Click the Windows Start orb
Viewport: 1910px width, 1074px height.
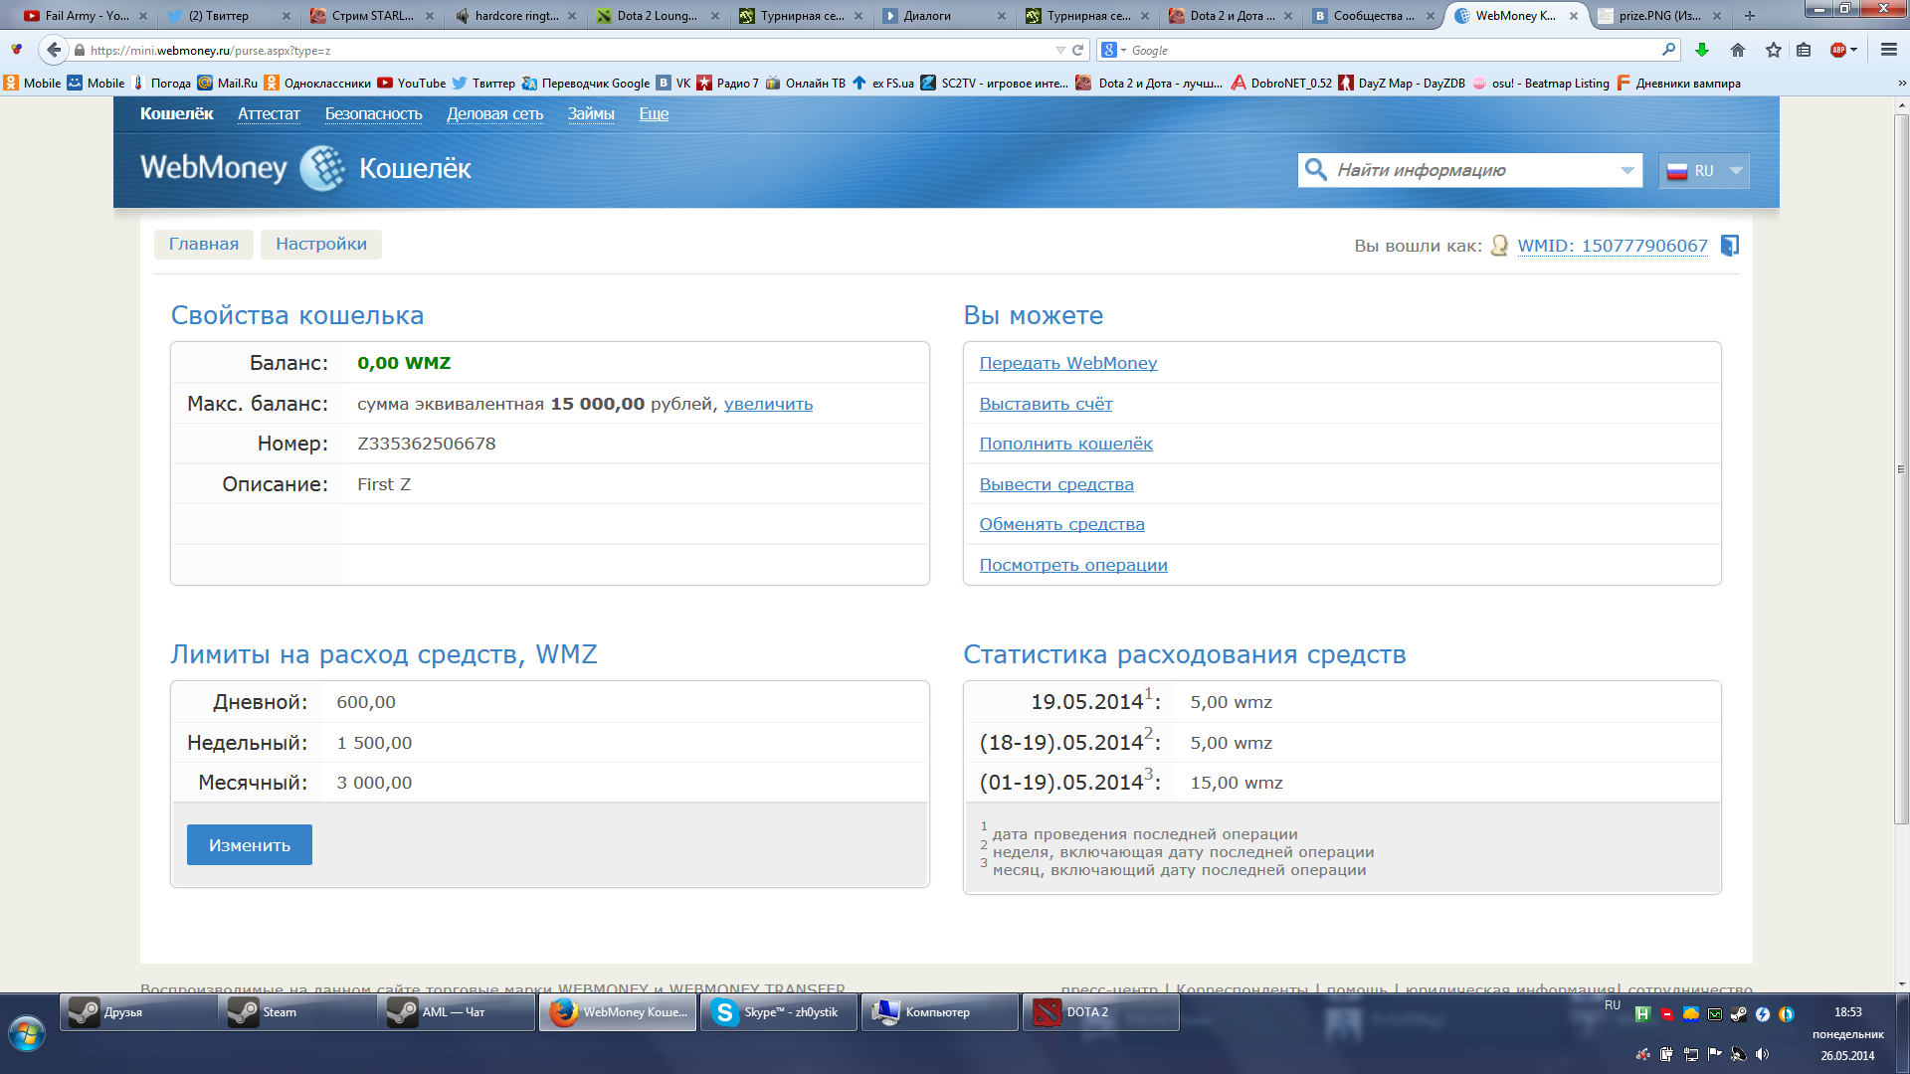[x=27, y=1034]
